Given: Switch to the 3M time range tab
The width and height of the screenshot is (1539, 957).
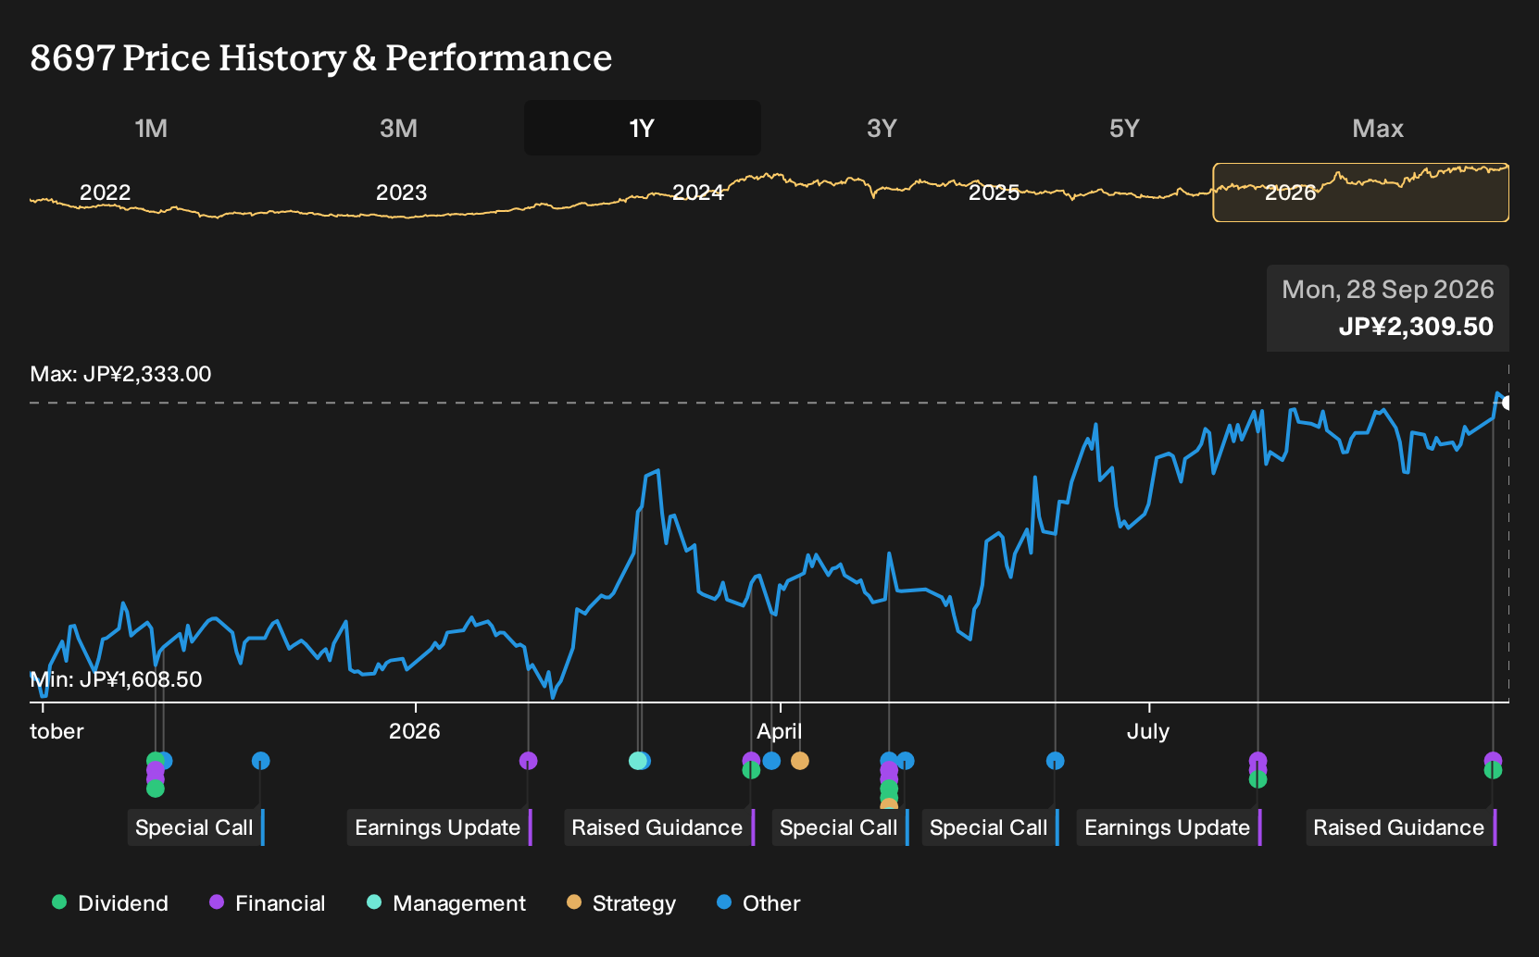Looking at the screenshot, I should click(x=398, y=128).
